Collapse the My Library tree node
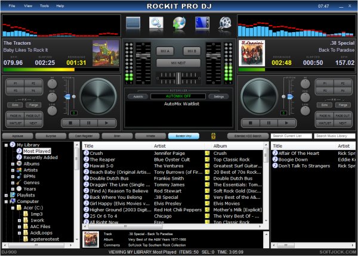The height and width of the screenshot is (256, 358). pyautogui.click(x=6, y=145)
